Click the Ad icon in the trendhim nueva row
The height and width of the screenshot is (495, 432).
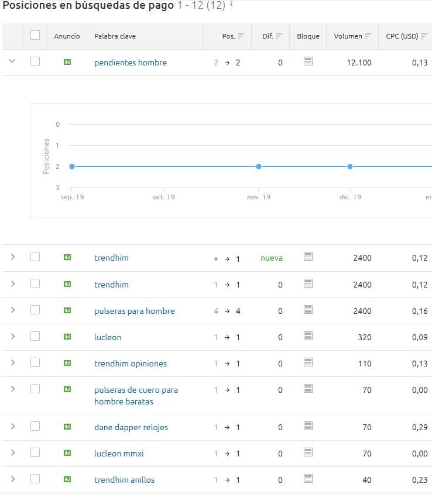(67, 257)
